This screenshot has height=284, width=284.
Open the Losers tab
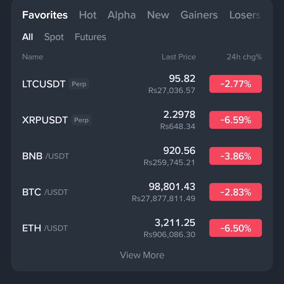click(245, 15)
